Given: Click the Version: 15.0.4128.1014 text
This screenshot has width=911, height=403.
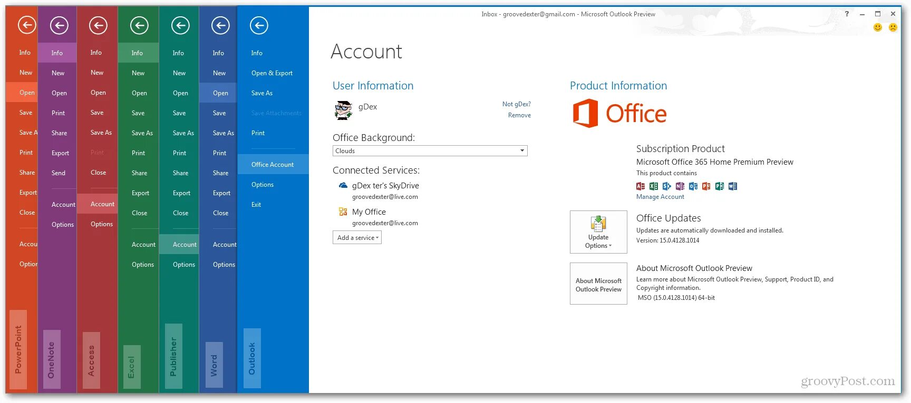Looking at the screenshot, I should coord(668,240).
